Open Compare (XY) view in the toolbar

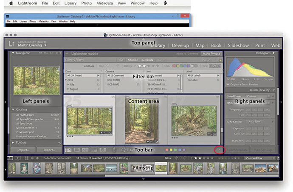coord(85,150)
